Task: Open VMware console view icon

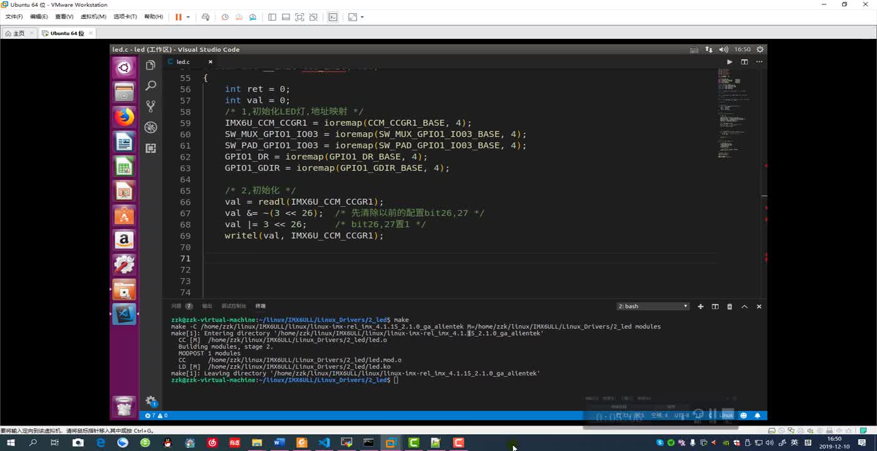Action: tap(333, 17)
